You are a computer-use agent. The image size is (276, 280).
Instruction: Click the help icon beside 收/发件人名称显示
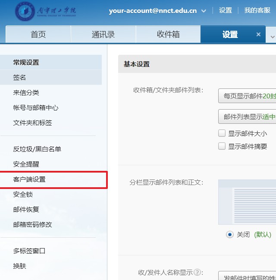[x=197, y=272]
